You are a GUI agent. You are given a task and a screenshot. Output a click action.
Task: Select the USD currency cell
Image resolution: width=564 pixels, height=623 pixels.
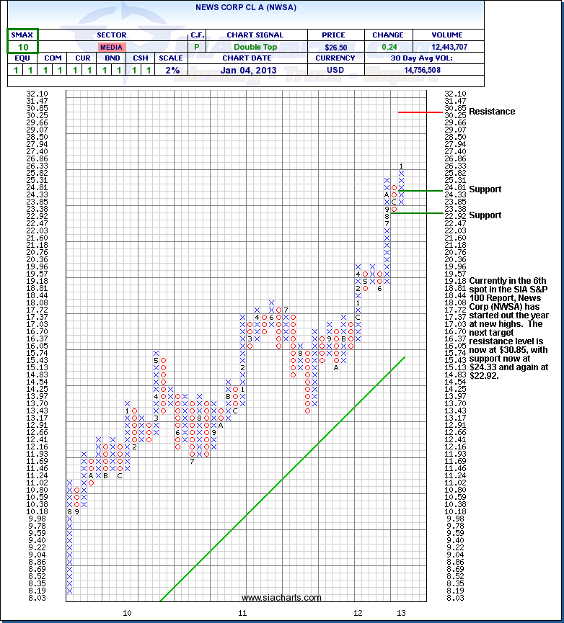335,71
